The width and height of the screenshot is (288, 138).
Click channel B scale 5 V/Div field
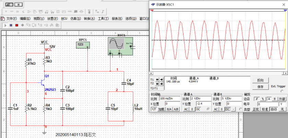[231, 98]
